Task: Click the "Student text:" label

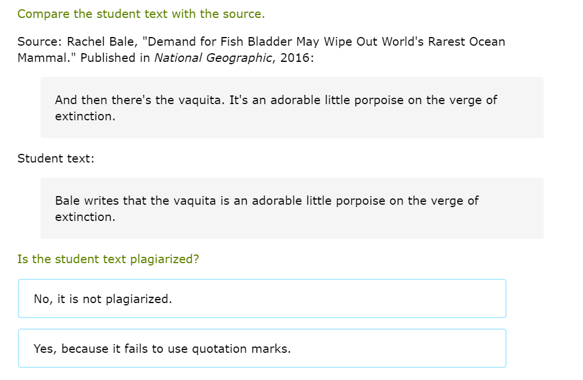Action: click(x=56, y=158)
